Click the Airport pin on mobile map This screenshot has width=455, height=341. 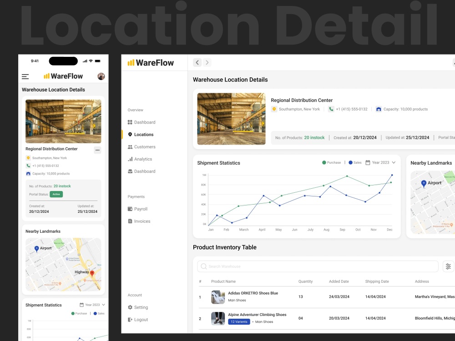pyautogui.click(x=36, y=249)
